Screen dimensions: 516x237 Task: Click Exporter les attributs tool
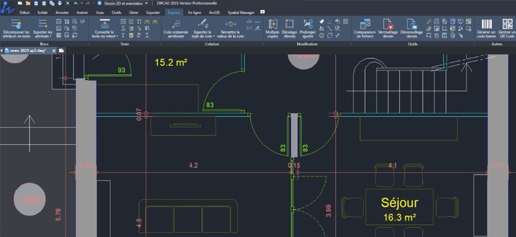[42, 29]
